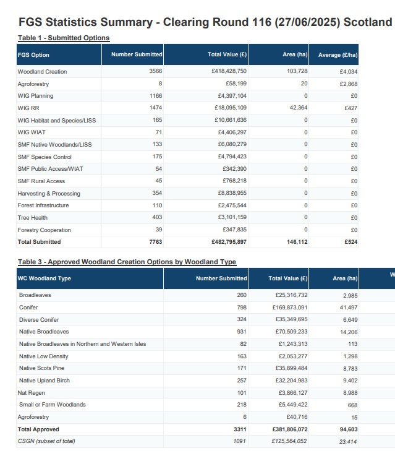The image size is (395, 461).
Task: Select the Total Approved value £381,806,072
Action: 286,429
